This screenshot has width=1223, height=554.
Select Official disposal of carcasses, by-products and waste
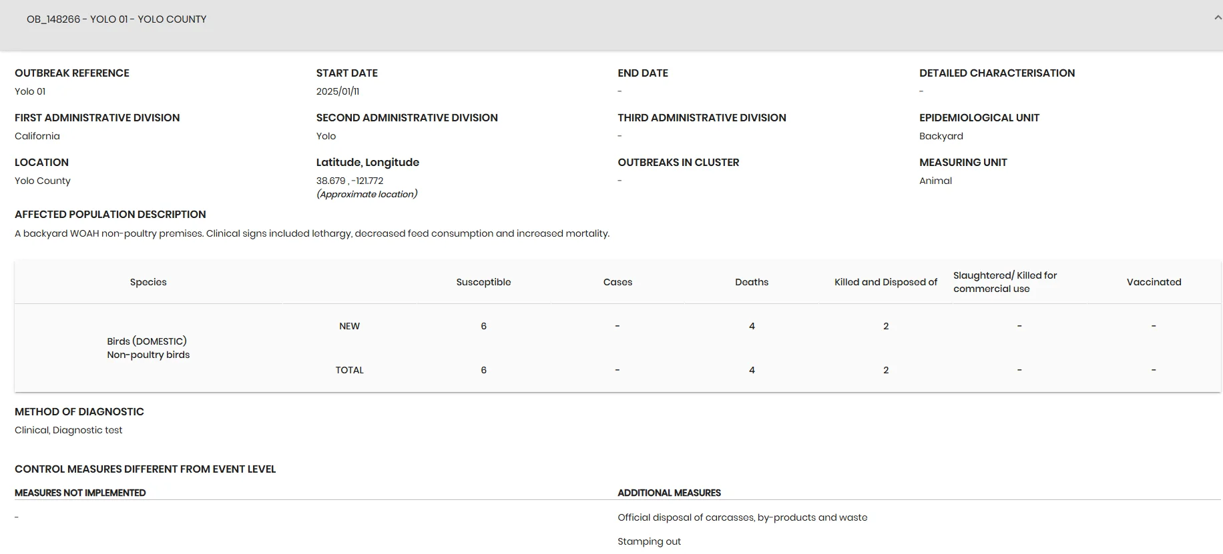743,517
